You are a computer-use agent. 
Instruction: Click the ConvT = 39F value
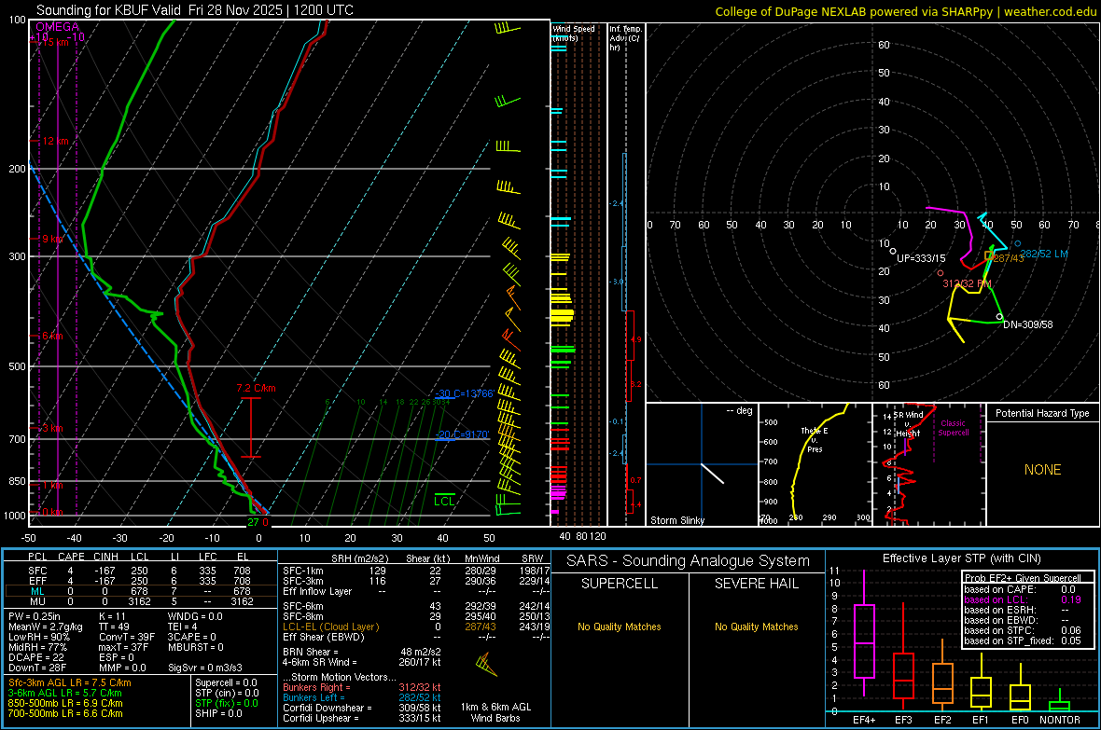coord(126,637)
